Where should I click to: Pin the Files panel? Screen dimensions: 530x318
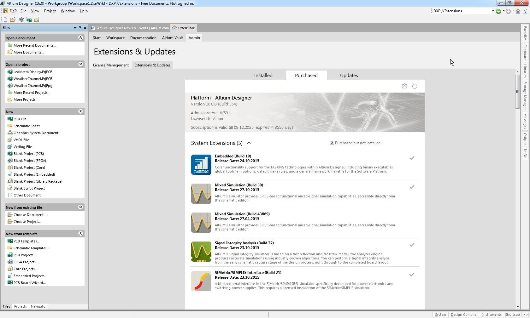pos(80,28)
